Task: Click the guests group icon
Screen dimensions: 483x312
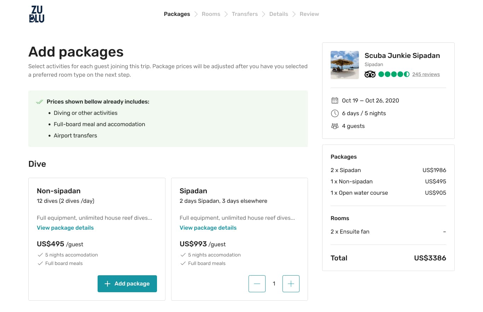Action: point(334,126)
